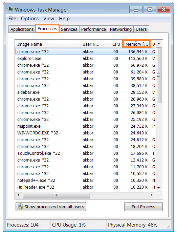Click the 10,220 K memory value

[x=139, y=187]
